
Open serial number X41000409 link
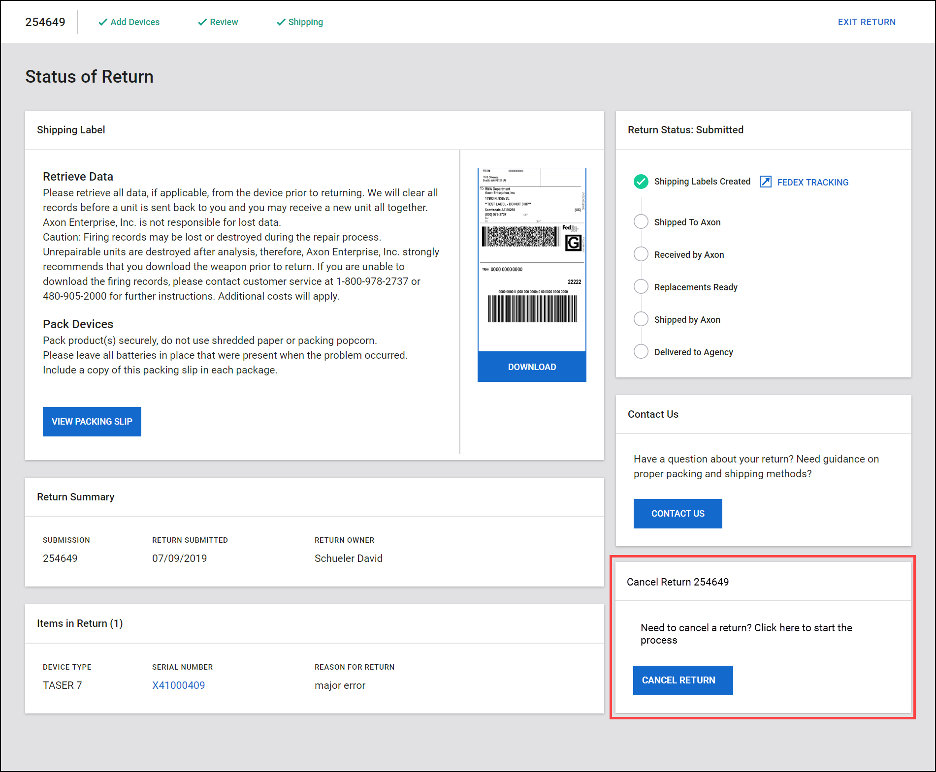click(178, 685)
